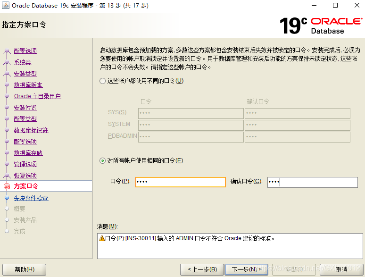Click the Oracle 19c Database logo
365x277 pixels.
[x=321, y=25]
